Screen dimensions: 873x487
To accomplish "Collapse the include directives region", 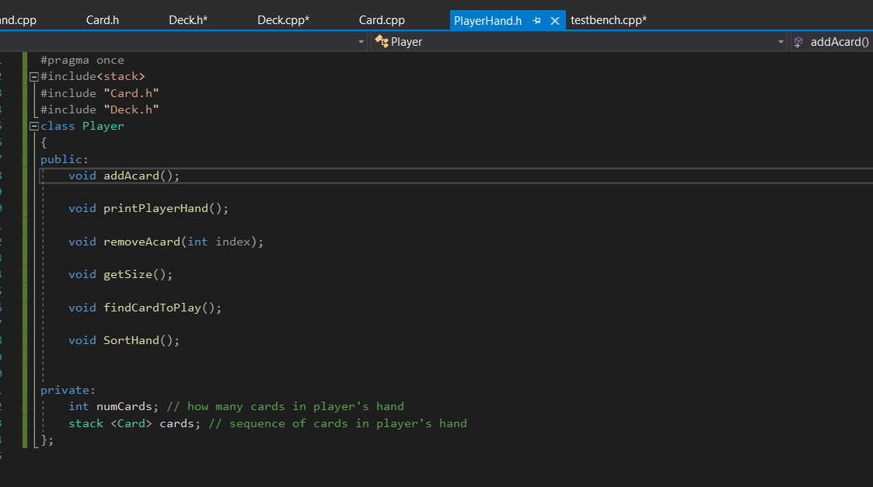I will [x=33, y=75].
